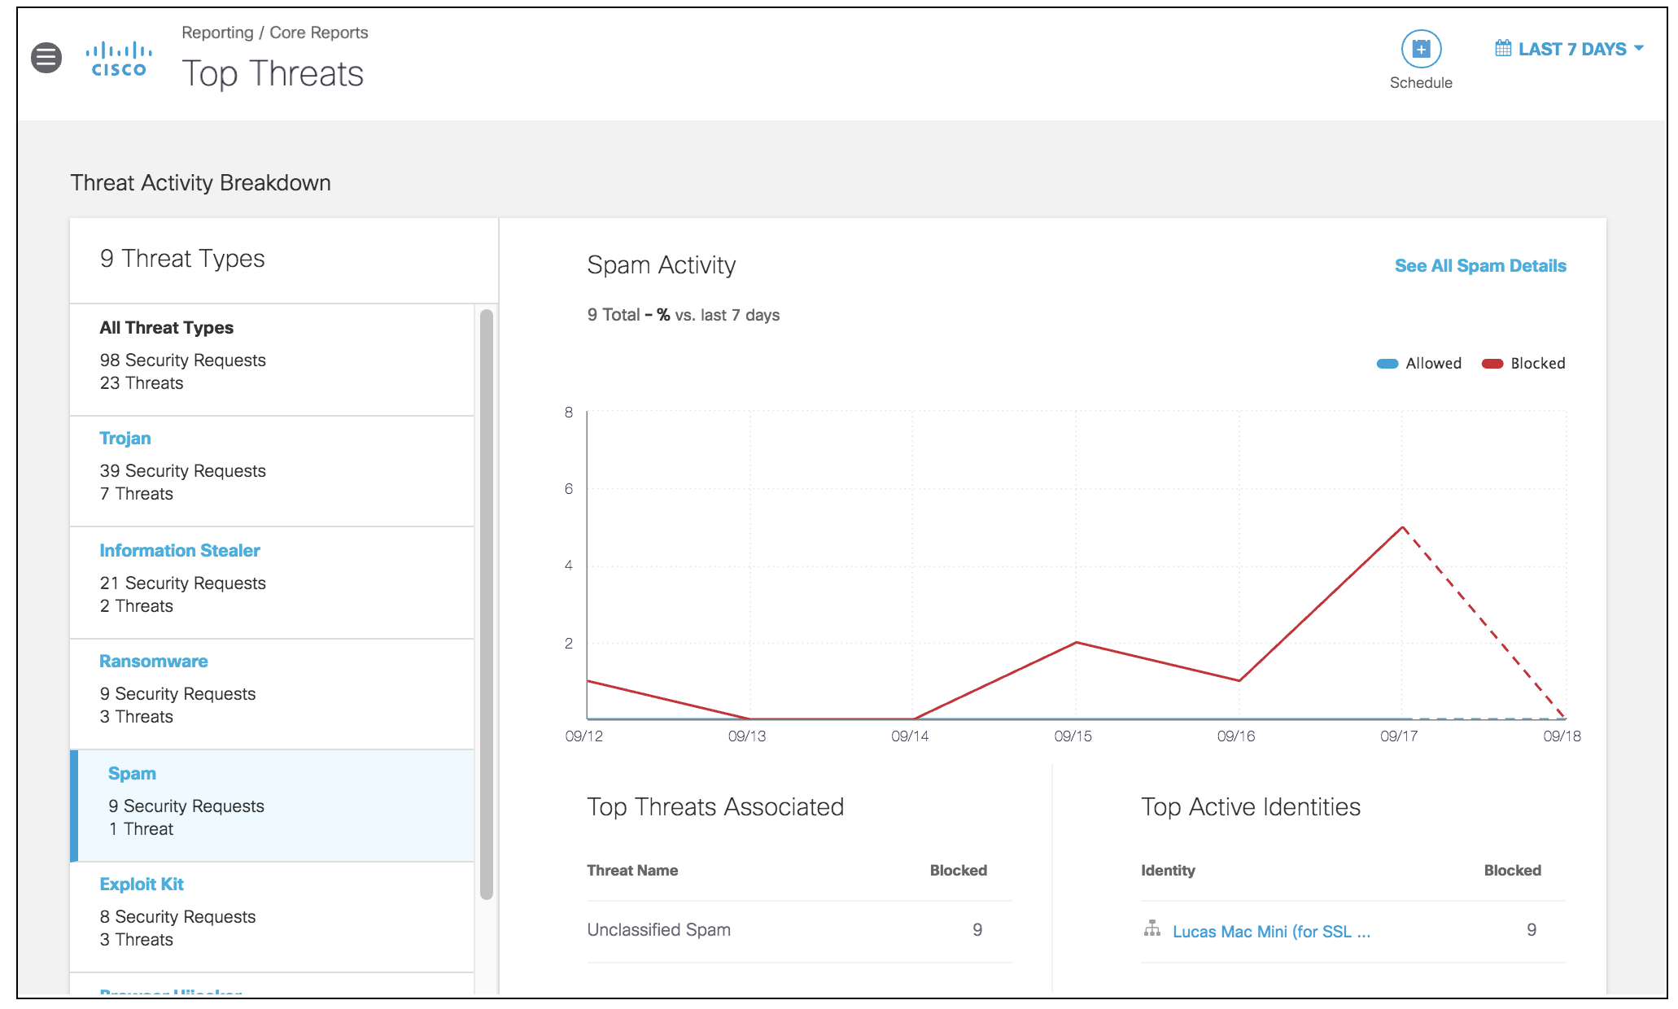Image resolution: width=1678 pixels, height=1009 pixels.
Task: Toggle the Blocked series in chart legend
Action: point(1523,364)
